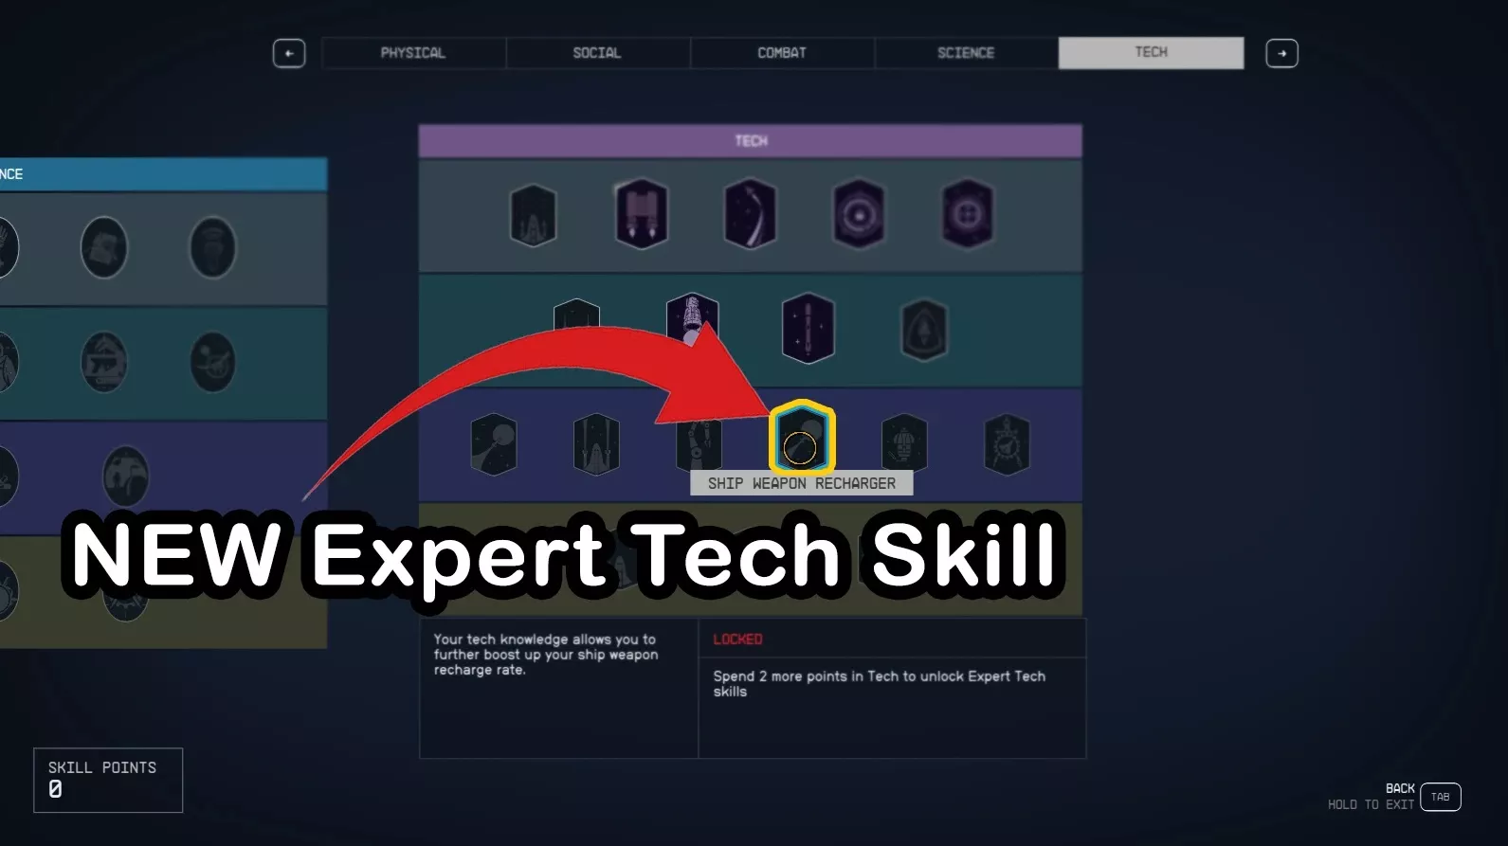Click the left arrow before the Physical tab

point(289,53)
